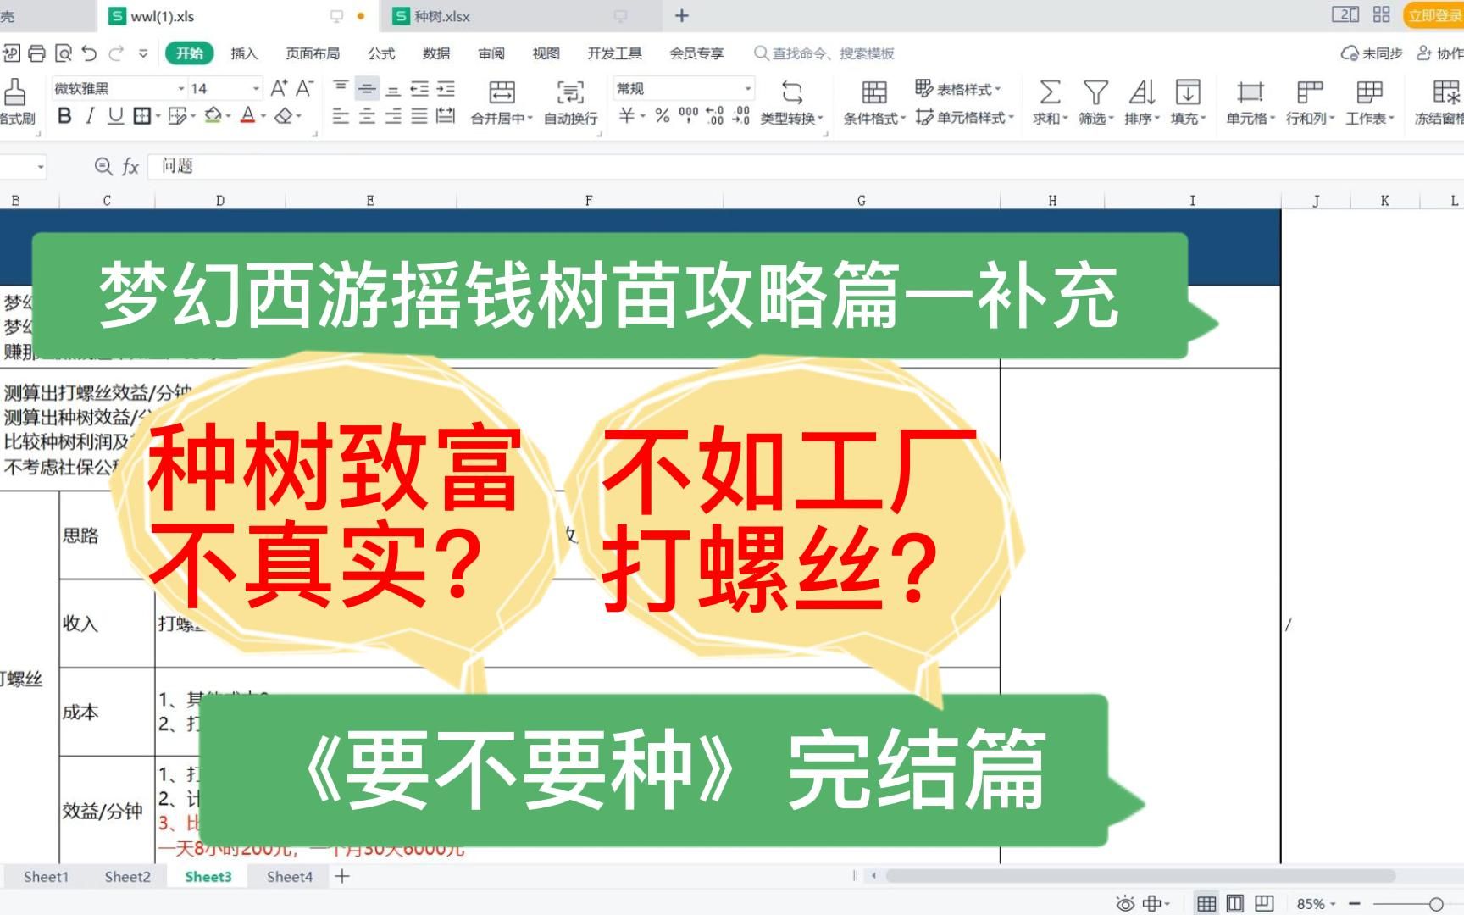
Task: Undo the last action
Action: pos(89,53)
